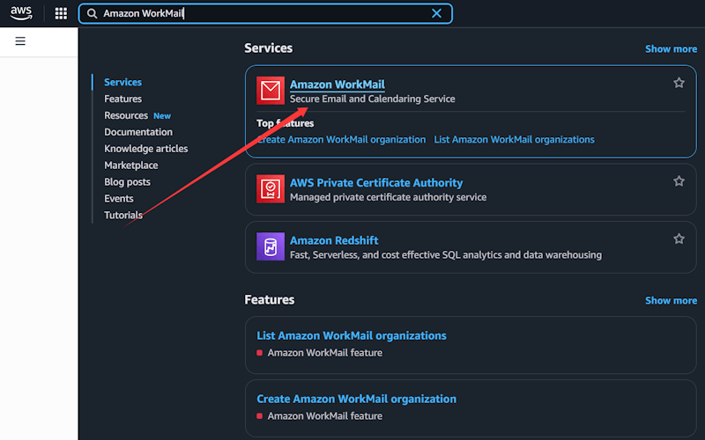Click inside the Amazon WorkMail search field
Image resolution: width=705 pixels, height=440 pixels.
(264, 13)
